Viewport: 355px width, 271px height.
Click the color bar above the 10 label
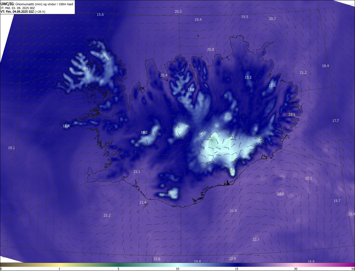click(177, 265)
